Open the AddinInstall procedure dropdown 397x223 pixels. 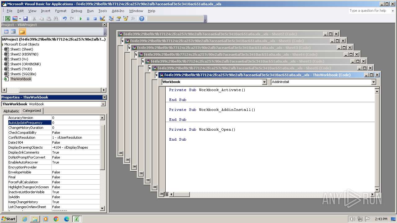373,82
